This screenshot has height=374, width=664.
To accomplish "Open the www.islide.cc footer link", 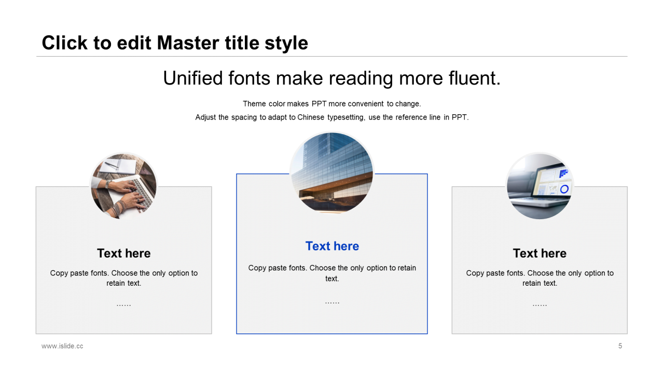I will click(x=62, y=346).
